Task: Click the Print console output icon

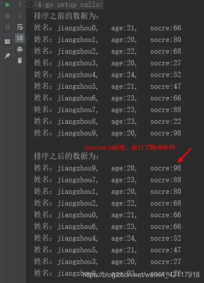Action: (20, 49)
